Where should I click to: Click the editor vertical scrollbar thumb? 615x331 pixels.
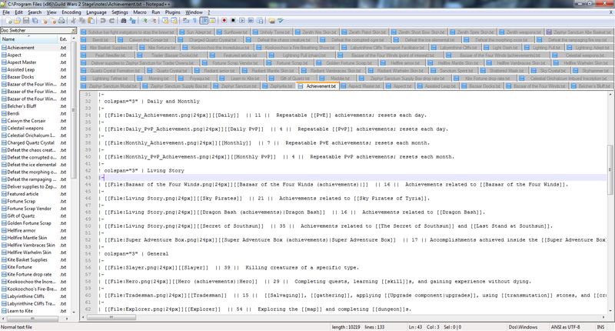(x=610, y=169)
